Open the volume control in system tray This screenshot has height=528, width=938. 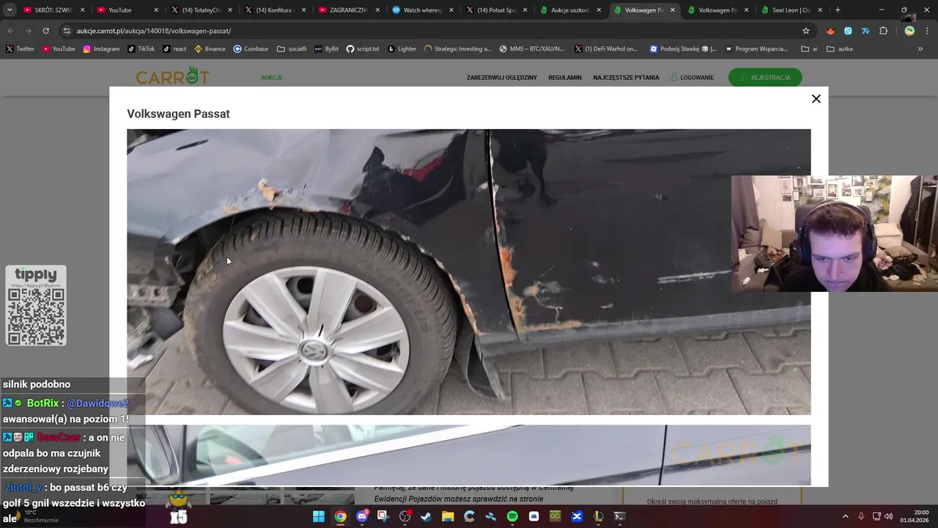point(889,516)
